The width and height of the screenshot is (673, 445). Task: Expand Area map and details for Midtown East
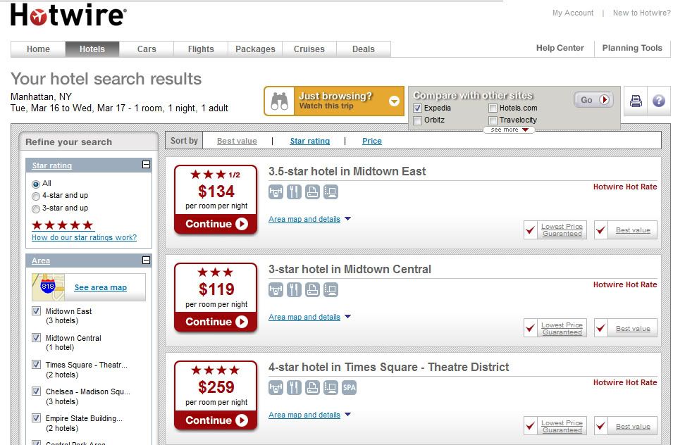309,219
